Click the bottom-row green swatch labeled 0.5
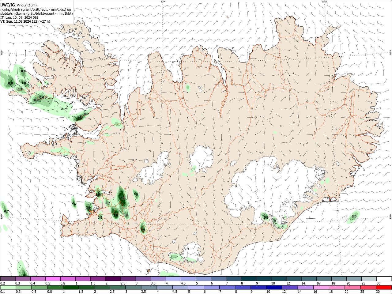This screenshot has width=392, height=294. pyautogui.click(x=40, y=287)
